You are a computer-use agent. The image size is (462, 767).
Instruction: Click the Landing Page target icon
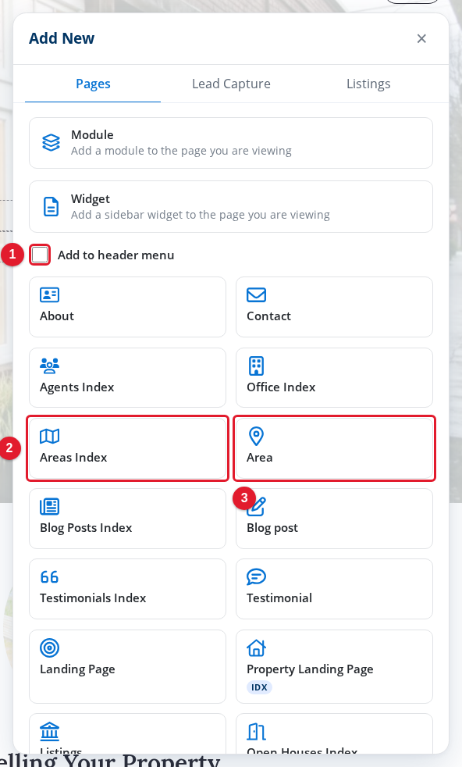point(49,647)
